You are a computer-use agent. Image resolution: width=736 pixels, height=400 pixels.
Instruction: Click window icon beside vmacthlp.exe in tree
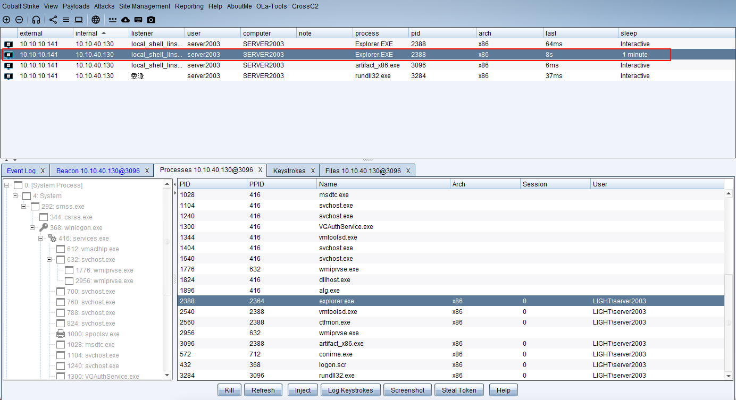pos(61,249)
